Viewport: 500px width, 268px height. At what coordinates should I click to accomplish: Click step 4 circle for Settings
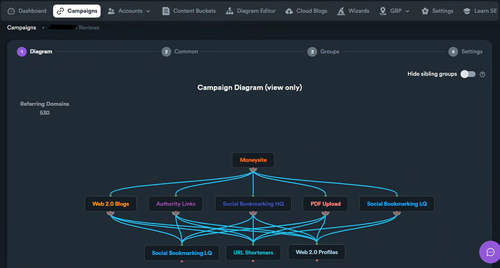[453, 51]
